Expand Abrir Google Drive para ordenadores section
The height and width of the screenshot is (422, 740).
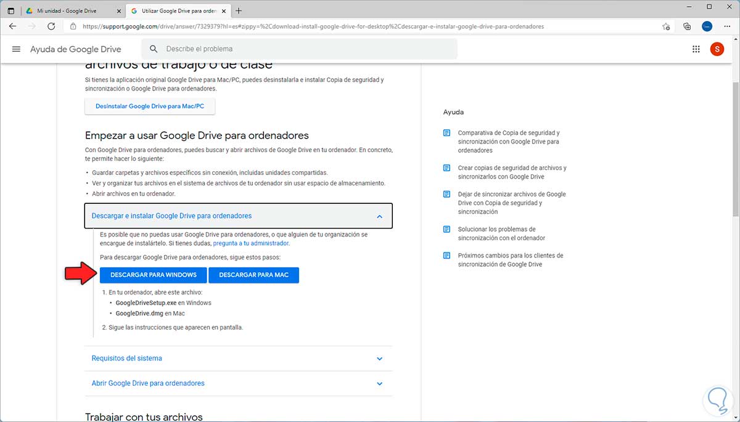click(x=379, y=383)
